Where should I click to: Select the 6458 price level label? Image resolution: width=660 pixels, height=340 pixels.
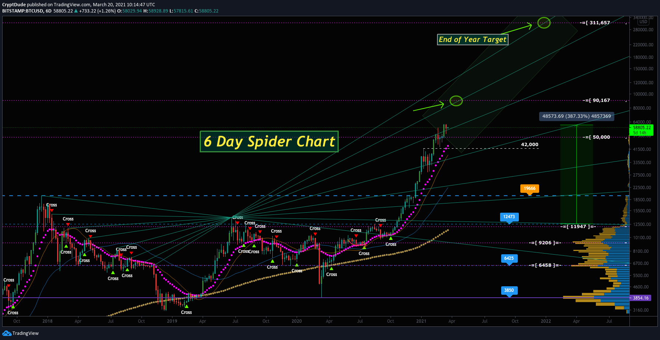(545, 265)
